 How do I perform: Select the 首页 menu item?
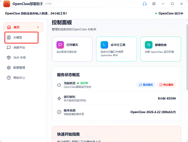pyautogui.click(x=23, y=27)
